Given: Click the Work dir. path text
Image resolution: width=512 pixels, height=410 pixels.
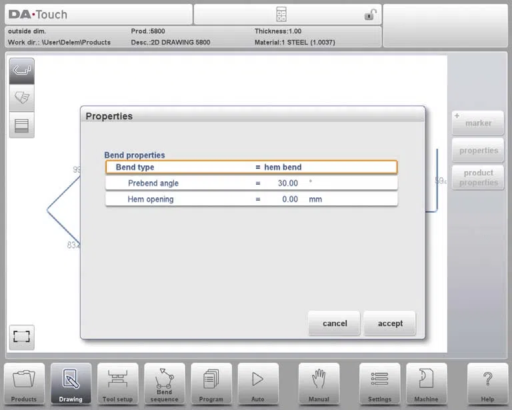Looking at the screenshot, I should pyautogui.click(x=59, y=43).
